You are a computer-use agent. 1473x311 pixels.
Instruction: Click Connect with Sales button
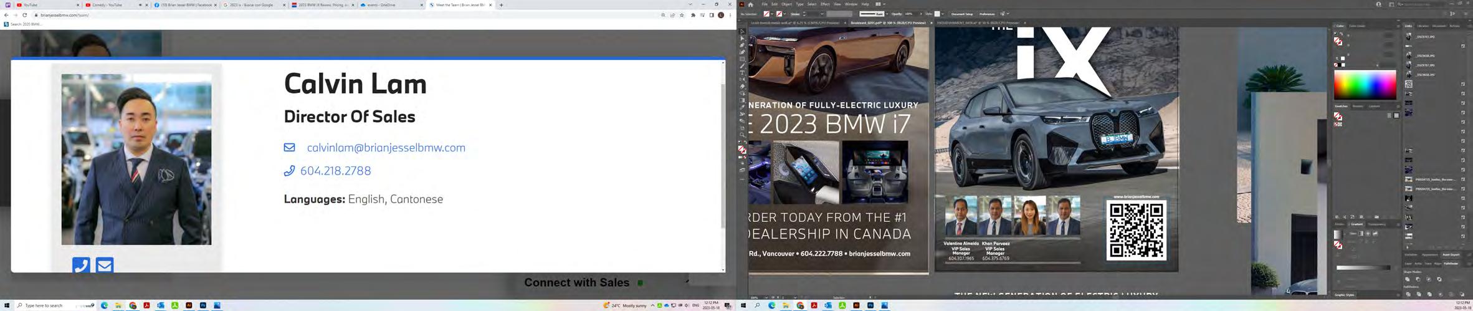[576, 282]
